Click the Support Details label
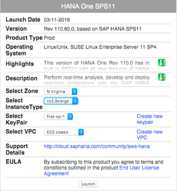The width and height of the screenshot is (177, 191). 17,149
